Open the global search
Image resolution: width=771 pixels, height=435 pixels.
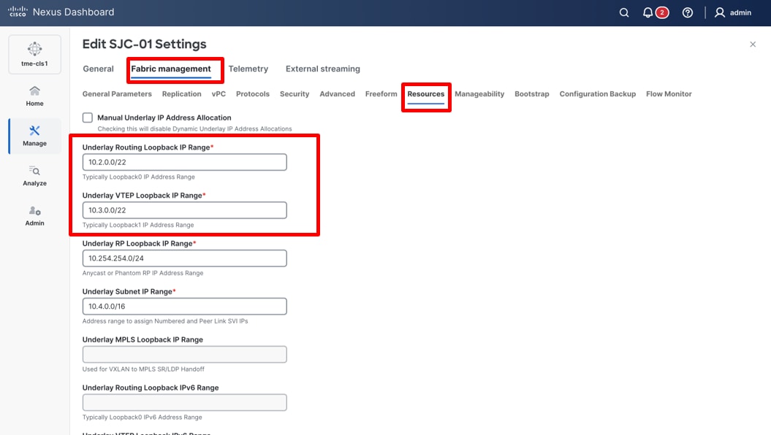(623, 12)
